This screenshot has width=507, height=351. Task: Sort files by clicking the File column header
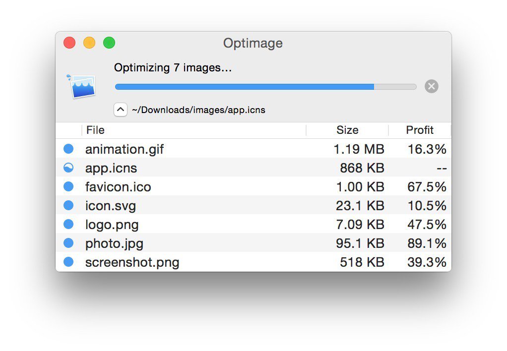95,130
